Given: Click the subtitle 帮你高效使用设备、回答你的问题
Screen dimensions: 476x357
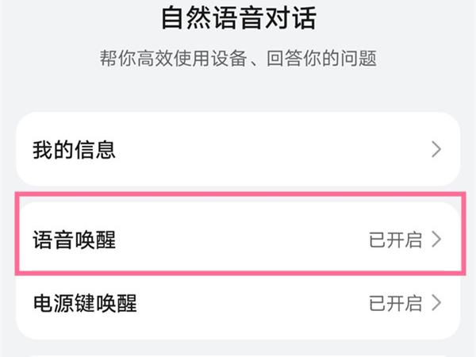Looking at the screenshot, I should pos(239,58).
